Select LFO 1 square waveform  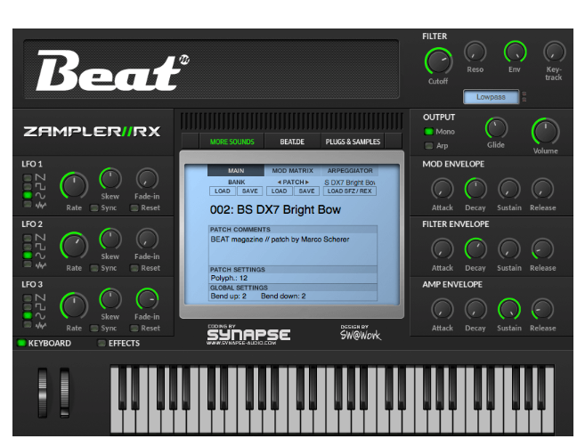point(28,186)
